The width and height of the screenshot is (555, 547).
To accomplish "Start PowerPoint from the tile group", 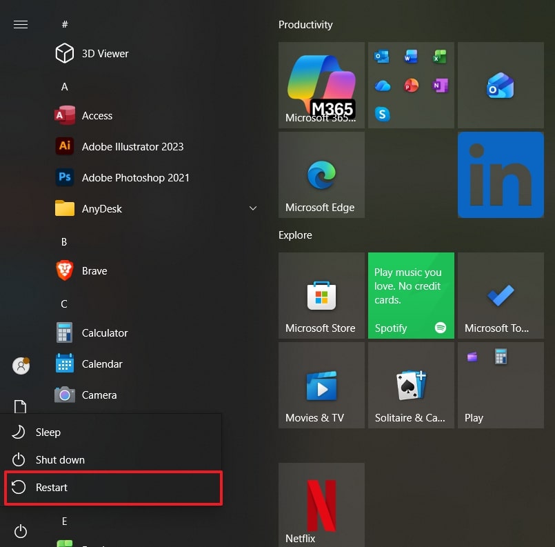I will point(411,85).
